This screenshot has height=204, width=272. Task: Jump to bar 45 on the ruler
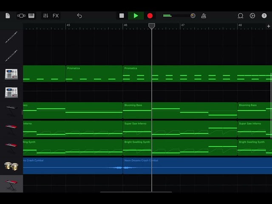[68, 25]
